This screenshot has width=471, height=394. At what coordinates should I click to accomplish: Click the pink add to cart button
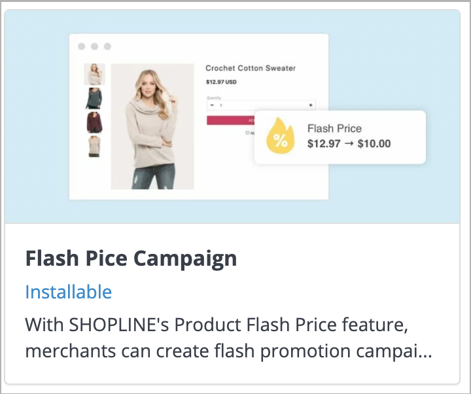pyautogui.click(x=231, y=120)
